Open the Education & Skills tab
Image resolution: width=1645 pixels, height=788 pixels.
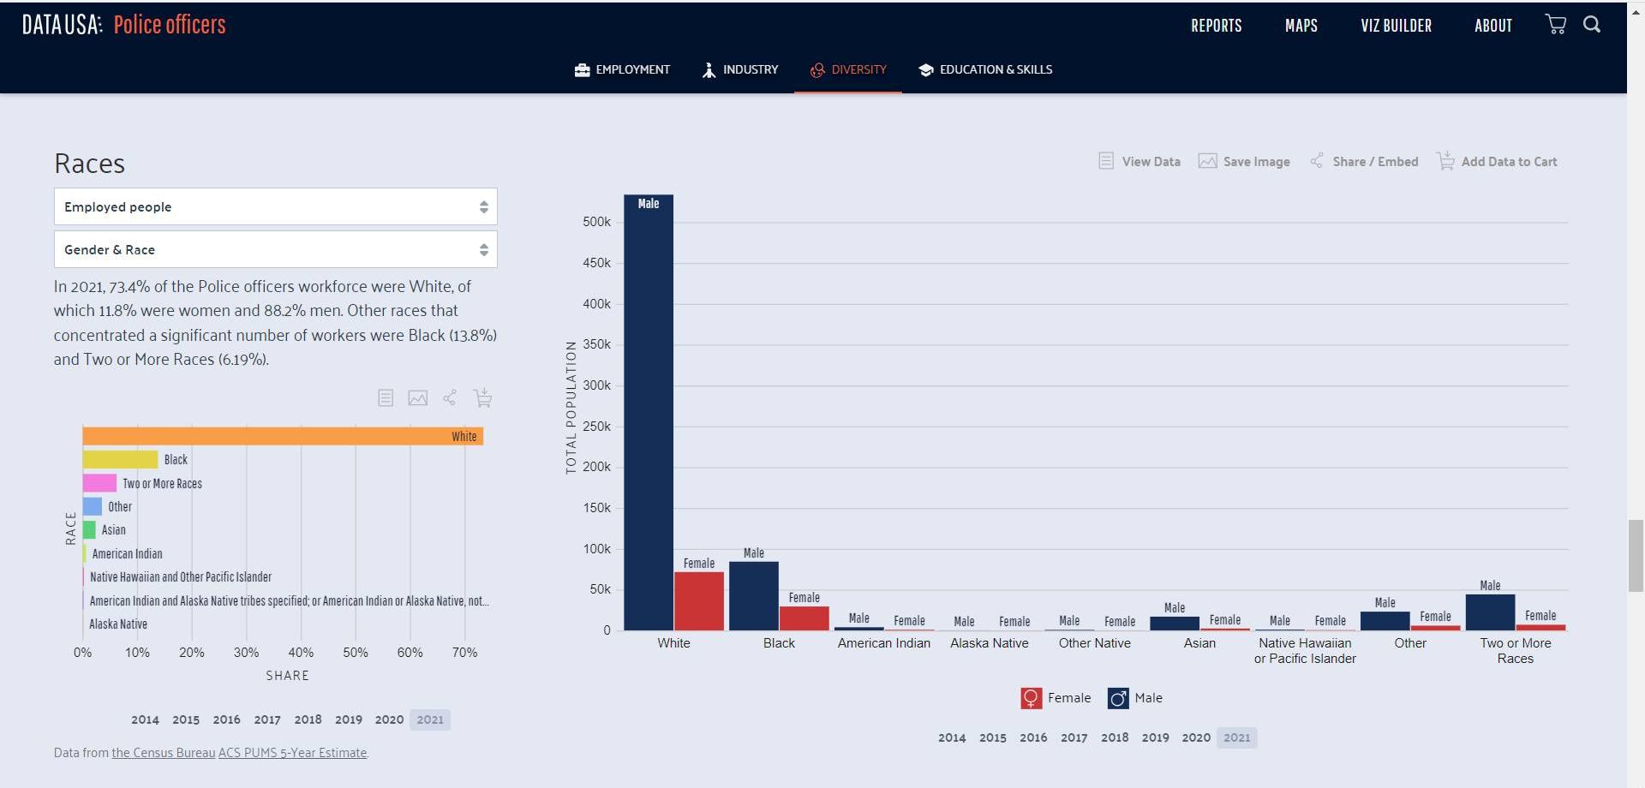985,70
